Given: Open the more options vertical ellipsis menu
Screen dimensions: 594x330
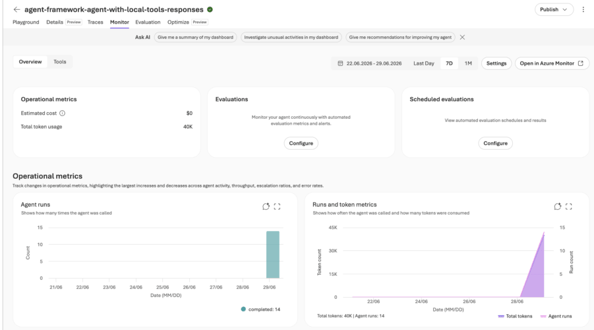Looking at the screenshot, I should point(583,9).
